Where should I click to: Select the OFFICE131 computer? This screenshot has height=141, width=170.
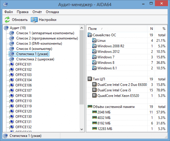click(x=23, y=122)
